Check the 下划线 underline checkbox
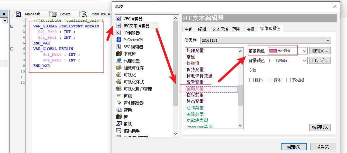The width and height of the screenshot is (347, 153). 289,80
